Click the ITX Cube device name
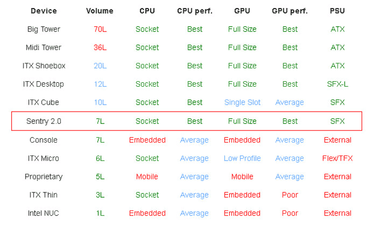This screenshot has width=374, height=226. [x=44, y=103]
